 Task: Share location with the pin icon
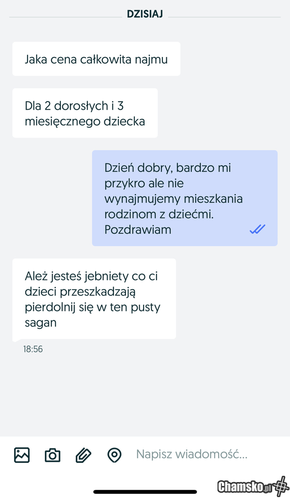coord(115,455)
